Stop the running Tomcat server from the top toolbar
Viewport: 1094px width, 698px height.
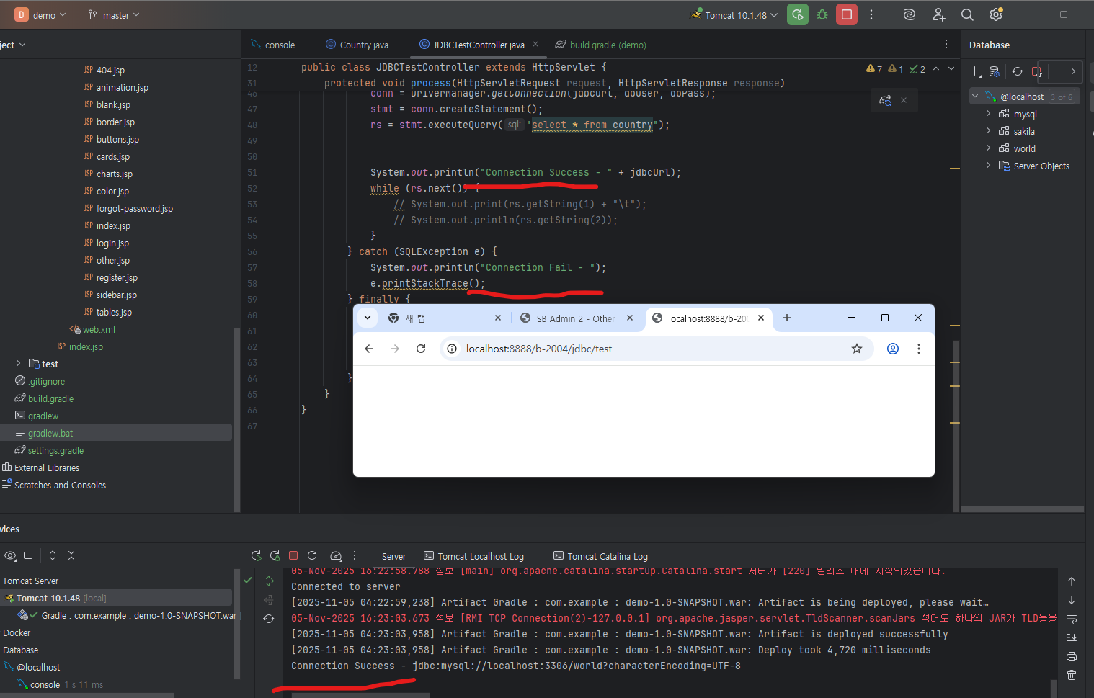tap(847, 14)
